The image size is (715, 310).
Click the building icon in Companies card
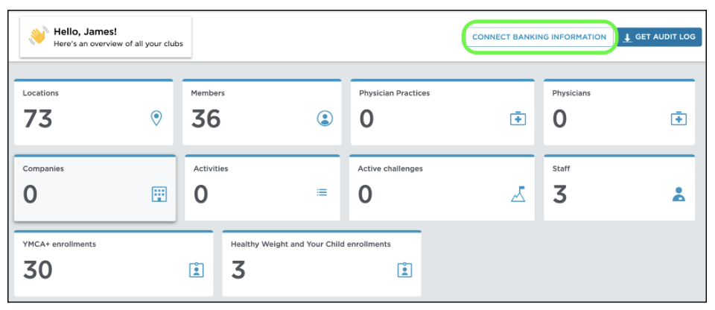[159, 194]
